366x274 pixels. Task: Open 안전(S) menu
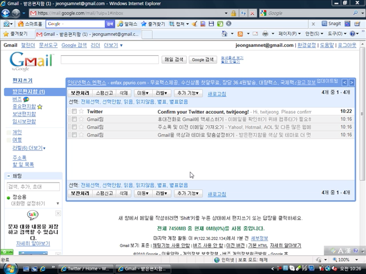tap(314, 34)
